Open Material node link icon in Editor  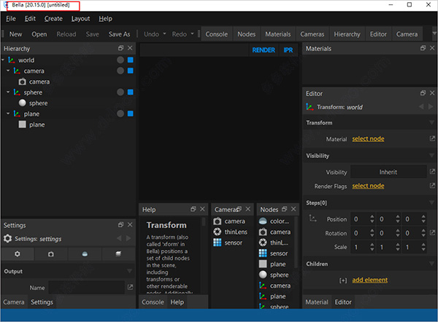point(432,138)
